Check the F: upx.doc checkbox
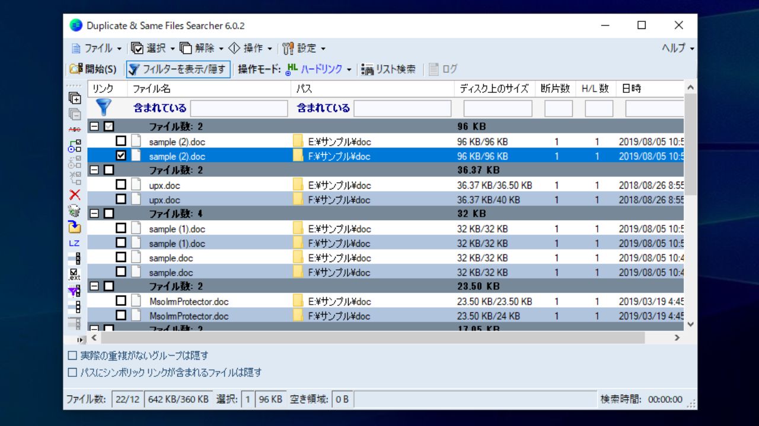The width and height of the screenshot is (759, 426). tap(121, 199)
